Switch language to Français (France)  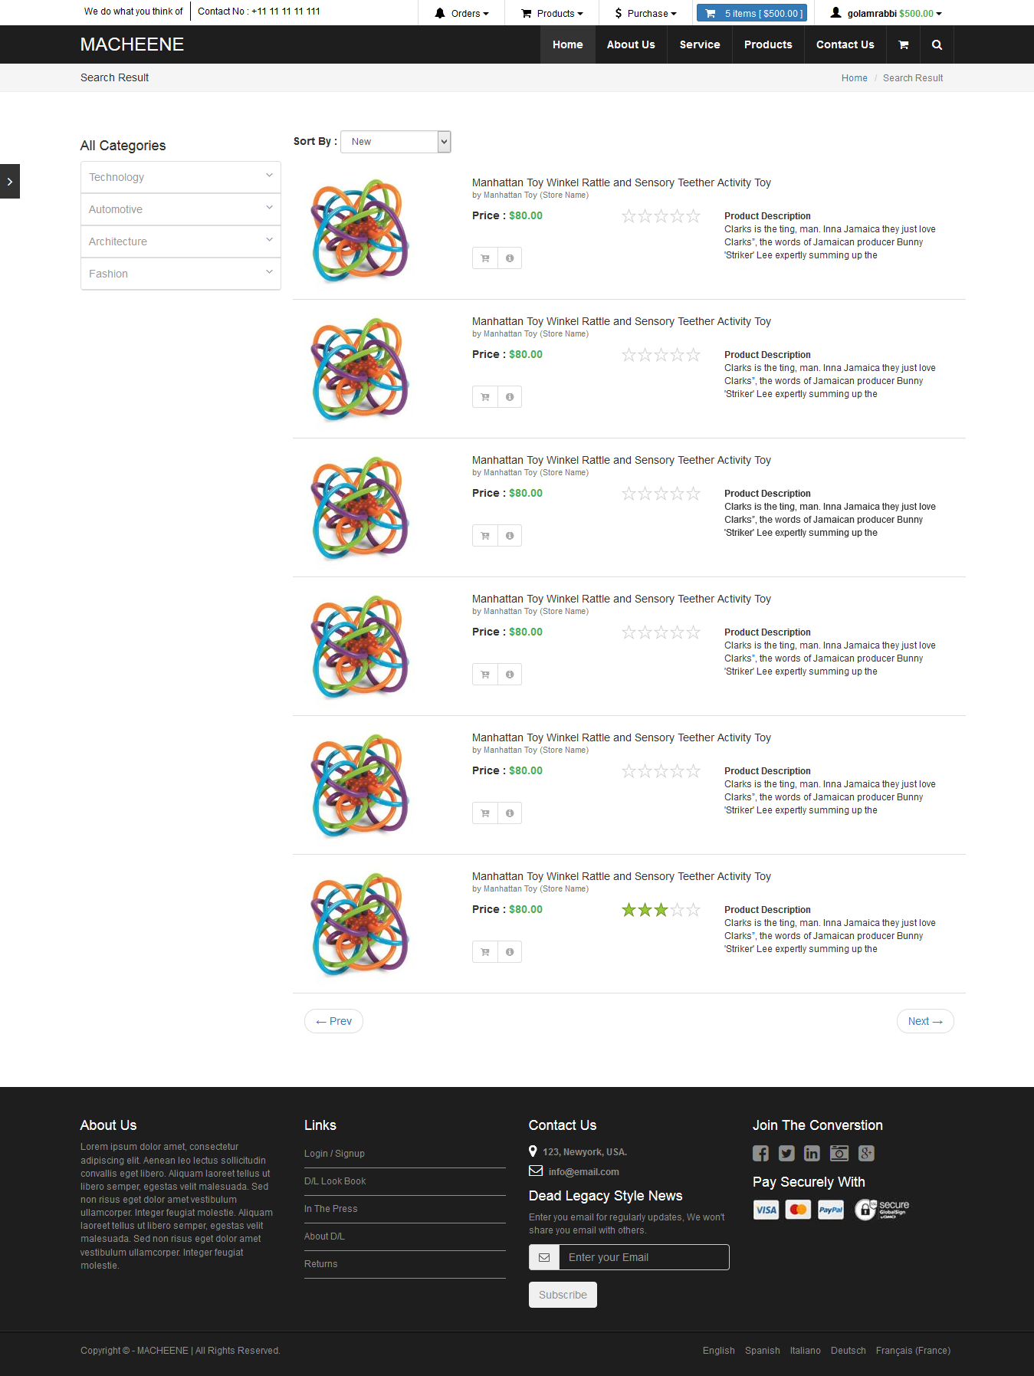coord(913,1351)
